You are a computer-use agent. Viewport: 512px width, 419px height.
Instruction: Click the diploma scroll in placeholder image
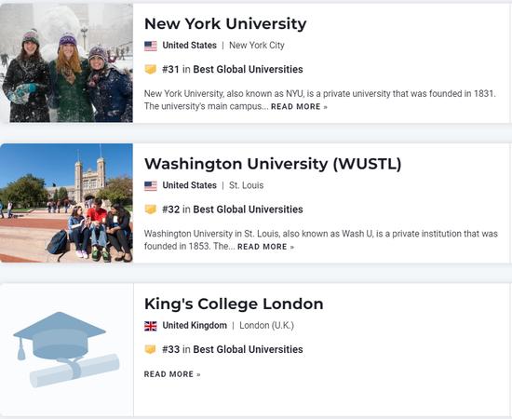[x=74, y=371]
